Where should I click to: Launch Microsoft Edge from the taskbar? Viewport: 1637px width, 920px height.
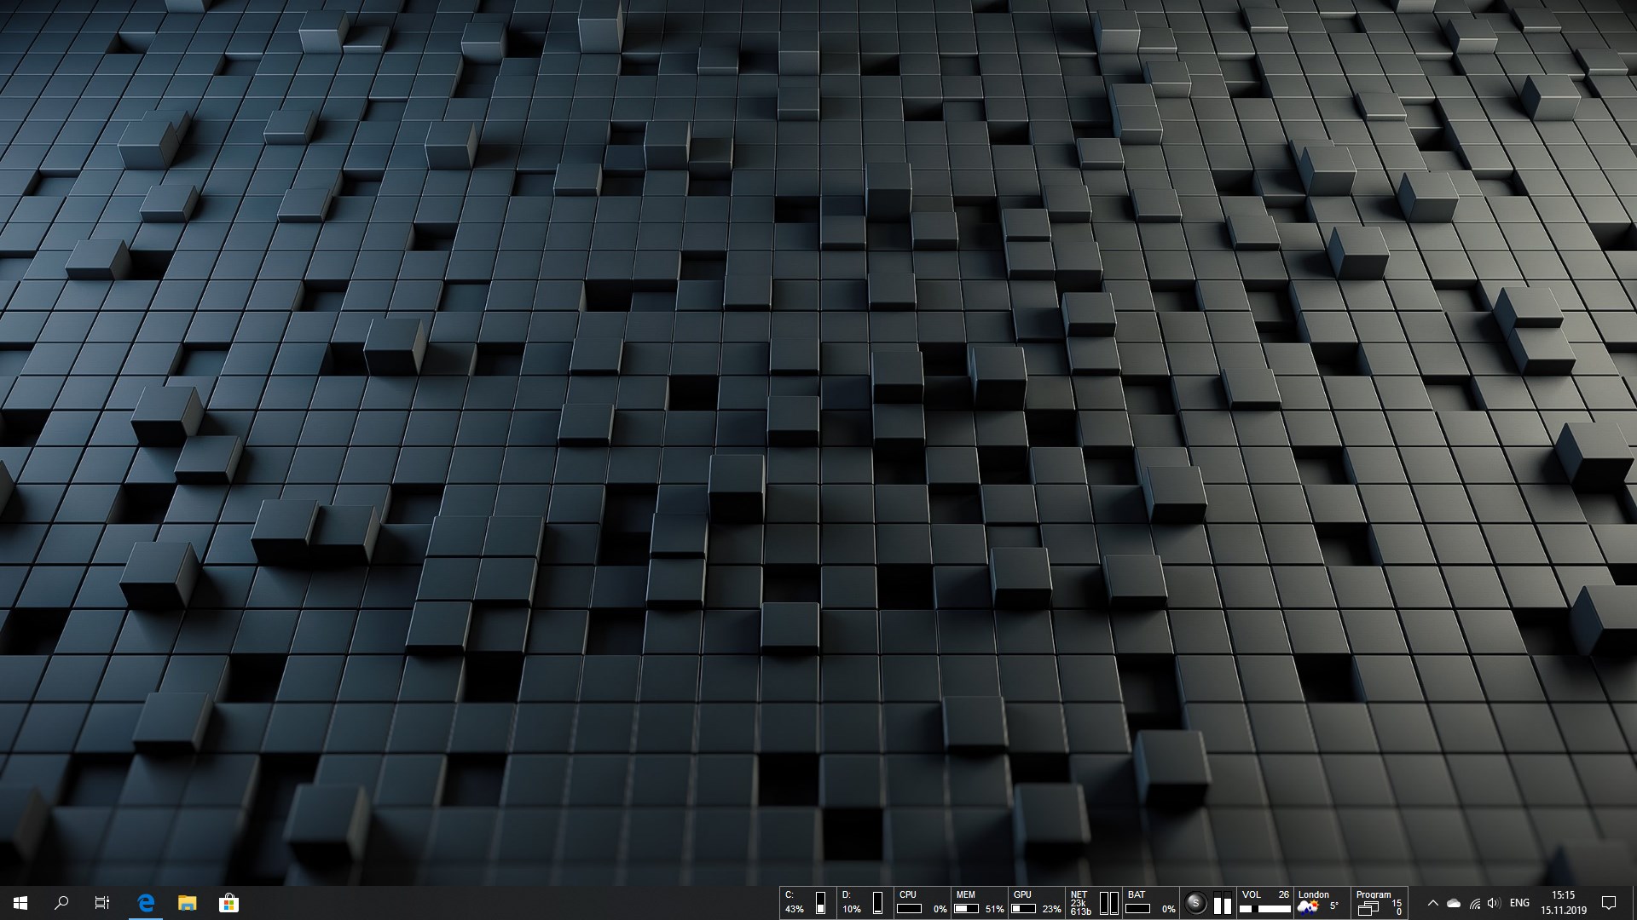tap(146, 903)
